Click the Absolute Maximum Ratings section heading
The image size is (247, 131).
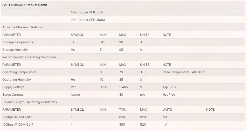[x=22, y=27]
